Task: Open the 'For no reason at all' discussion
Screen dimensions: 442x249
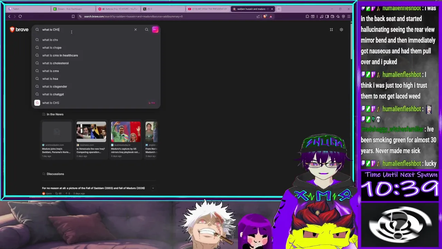Action: (x=93, y=188)
